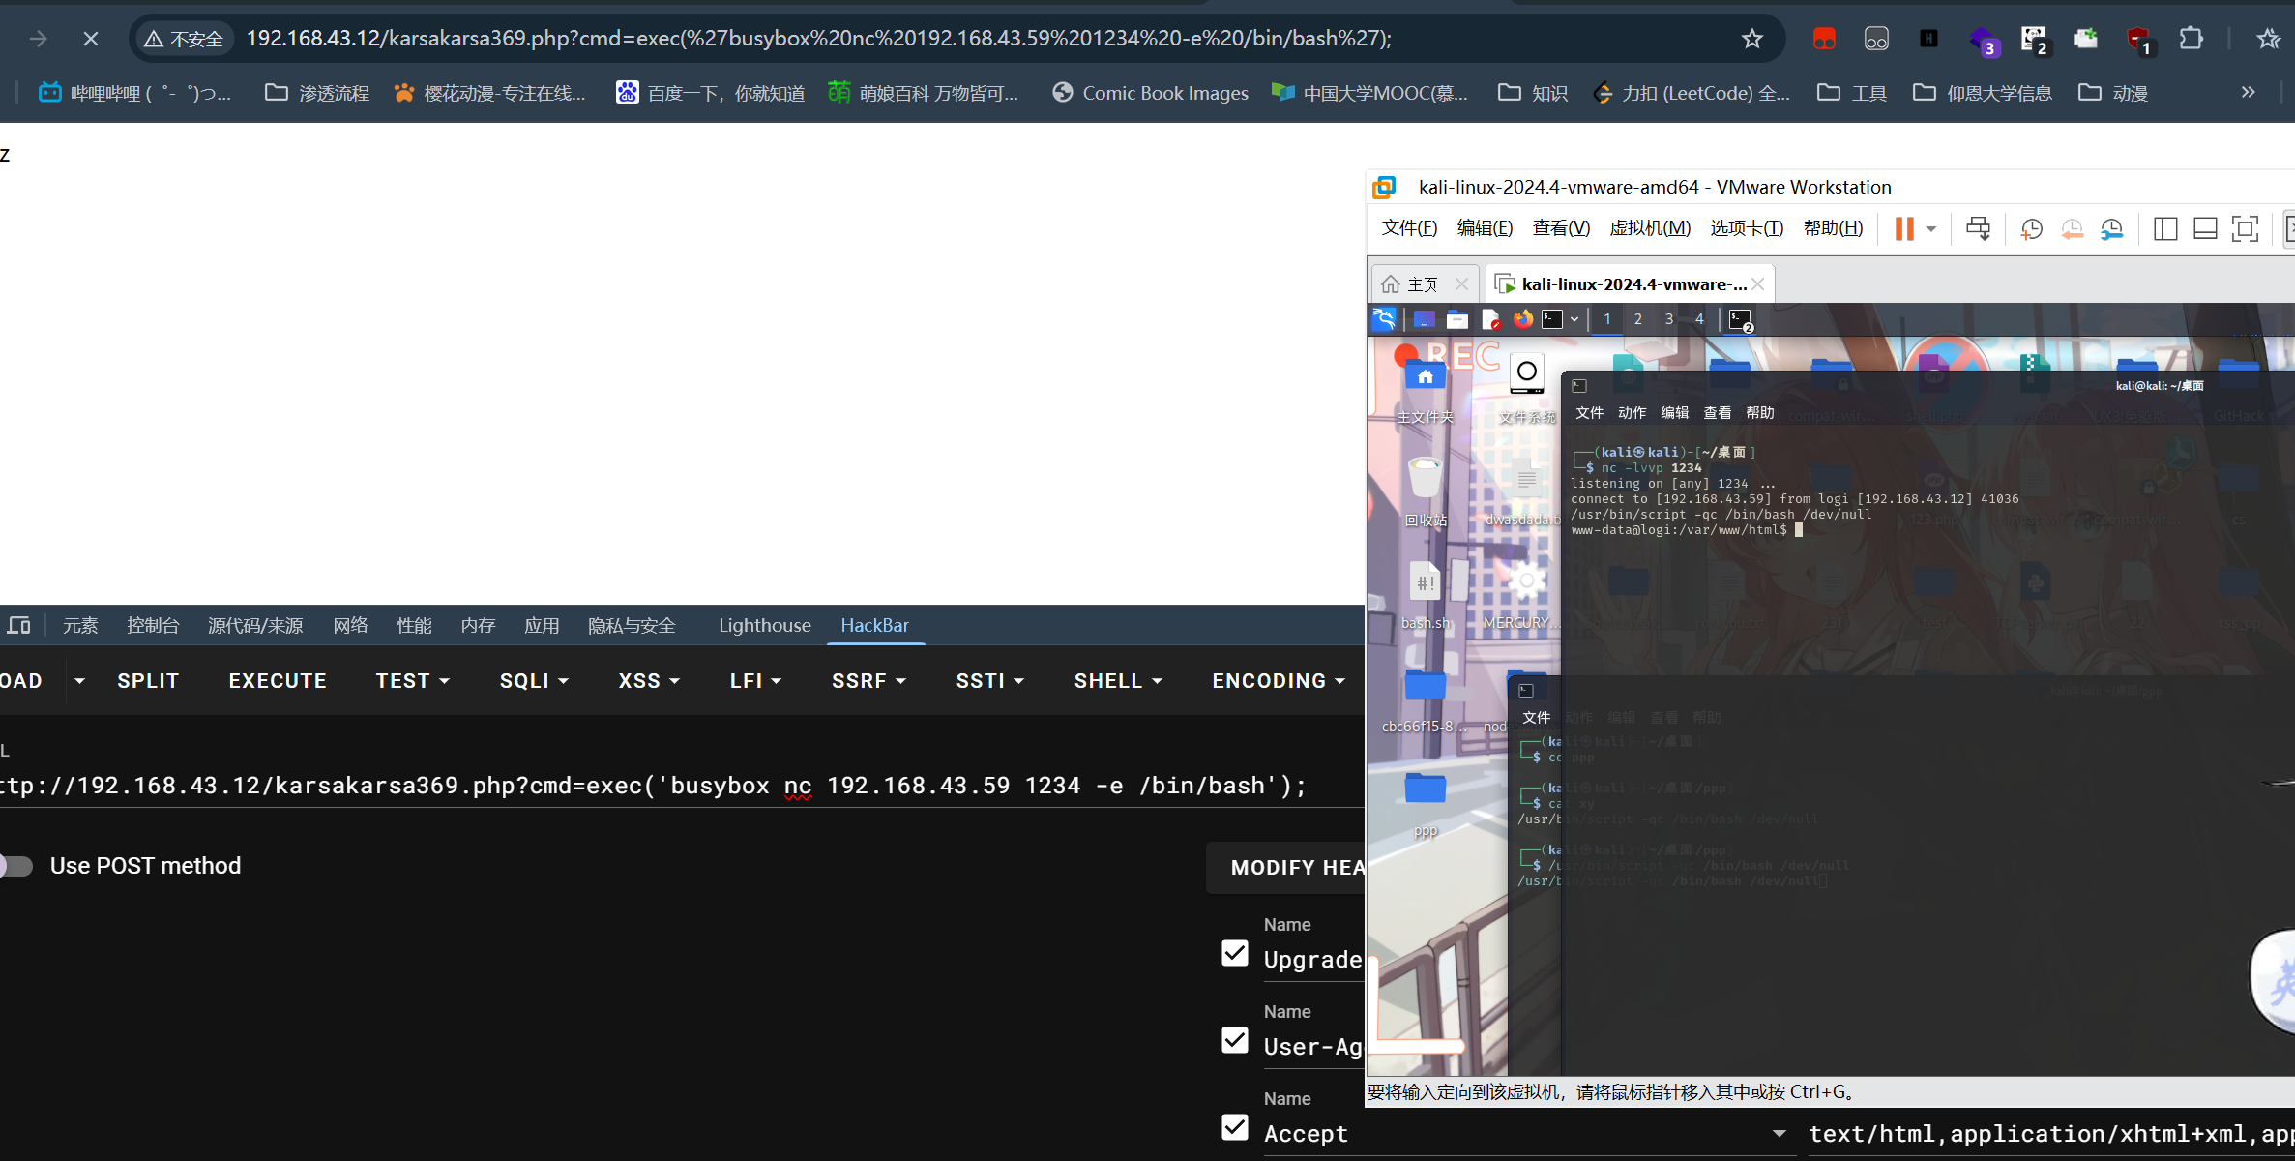Stop page loading with X button
2295x1161 pixels.
pyautogui.click(x=90, y=39)
